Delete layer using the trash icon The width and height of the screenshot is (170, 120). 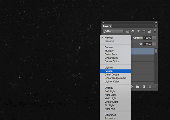click(x=150, y=86)
